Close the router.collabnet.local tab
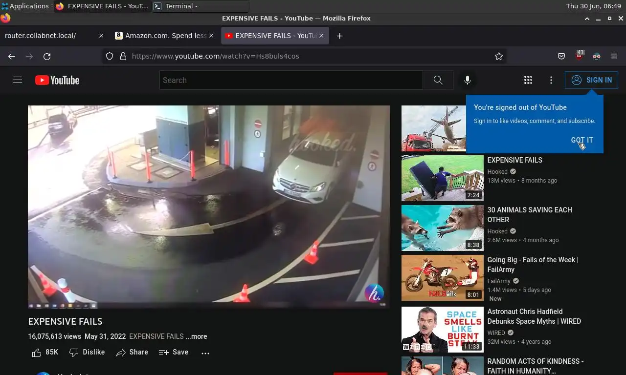Screen dimensions: 626x375 101,36
